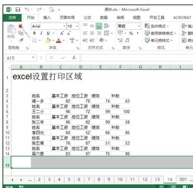Click the Comma style icon
193x188 pixels.
(x=137, y=33)
